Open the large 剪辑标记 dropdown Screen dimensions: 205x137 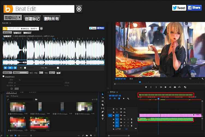click(x=13, y=18)
